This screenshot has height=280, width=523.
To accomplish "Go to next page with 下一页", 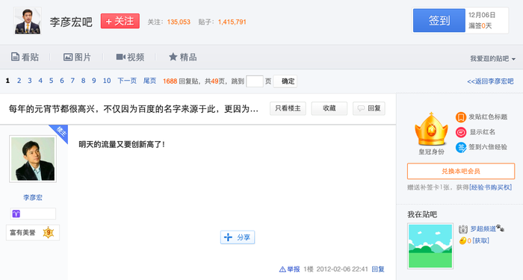I will coord(127,81).
